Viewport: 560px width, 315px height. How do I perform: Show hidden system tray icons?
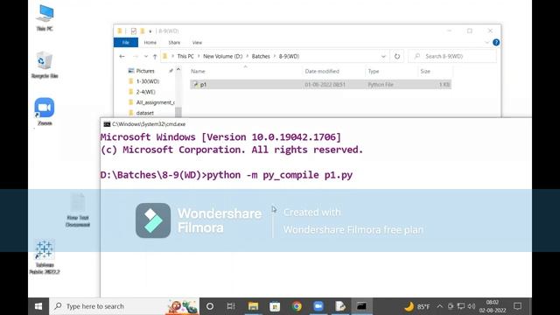tap(439, 306)
